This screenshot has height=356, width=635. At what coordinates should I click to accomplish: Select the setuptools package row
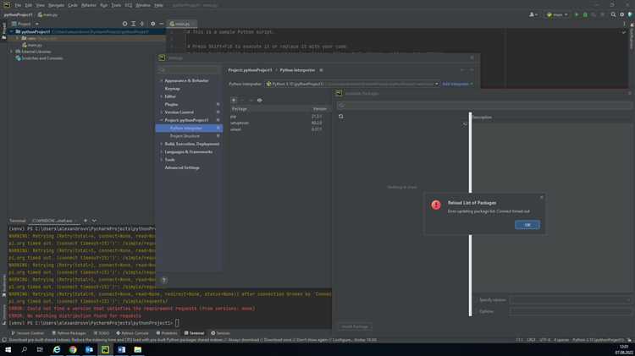tap(279, 123)
